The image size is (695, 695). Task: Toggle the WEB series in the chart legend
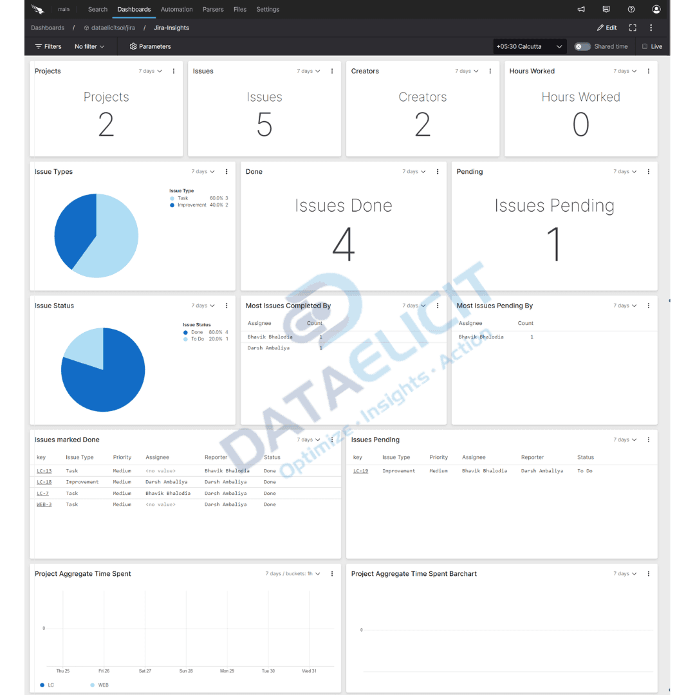tap(100, 685)
